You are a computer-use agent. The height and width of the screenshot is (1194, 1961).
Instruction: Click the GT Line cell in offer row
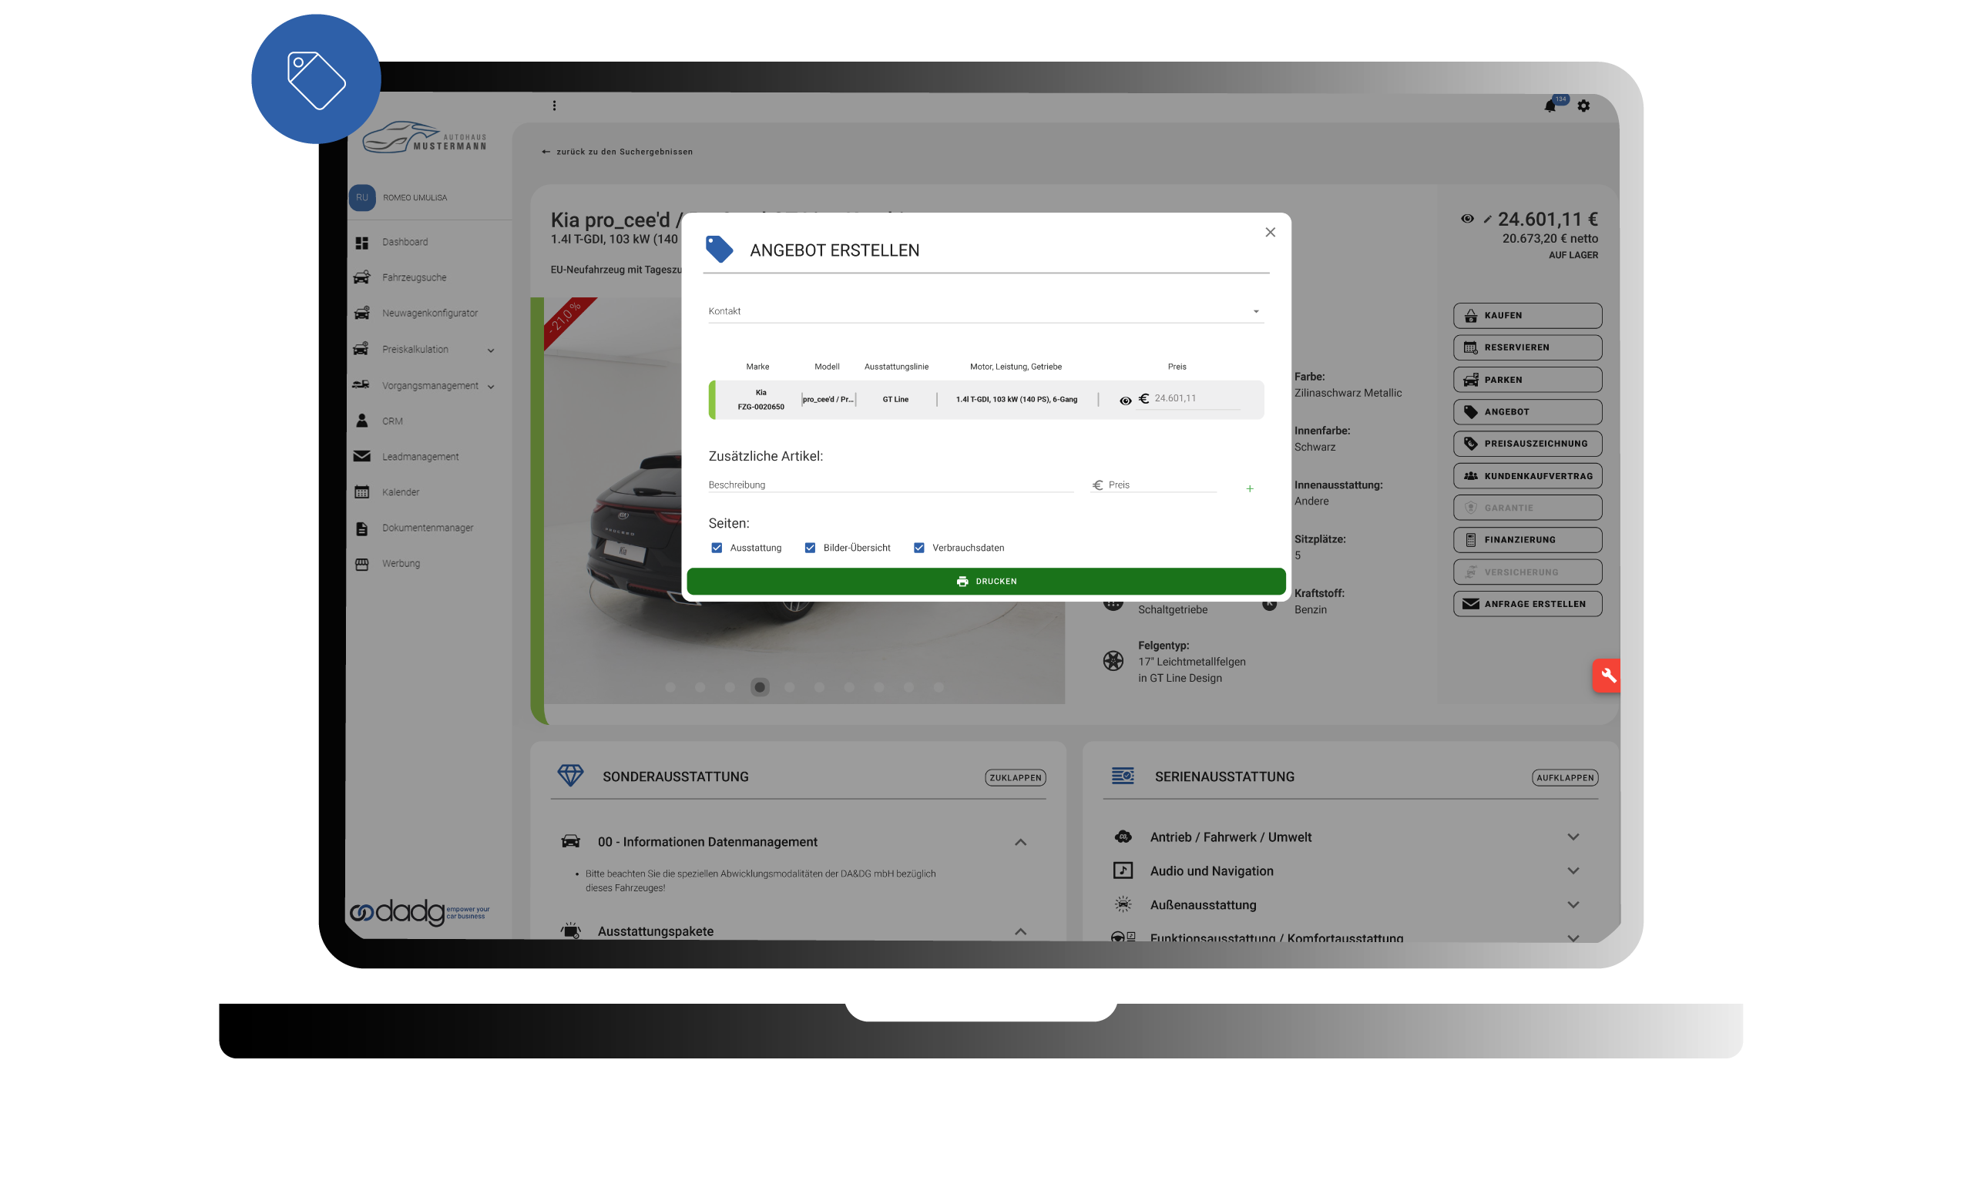click(895, 399)
